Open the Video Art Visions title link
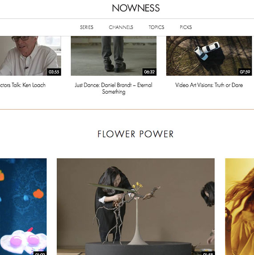 tap(209, 85)
